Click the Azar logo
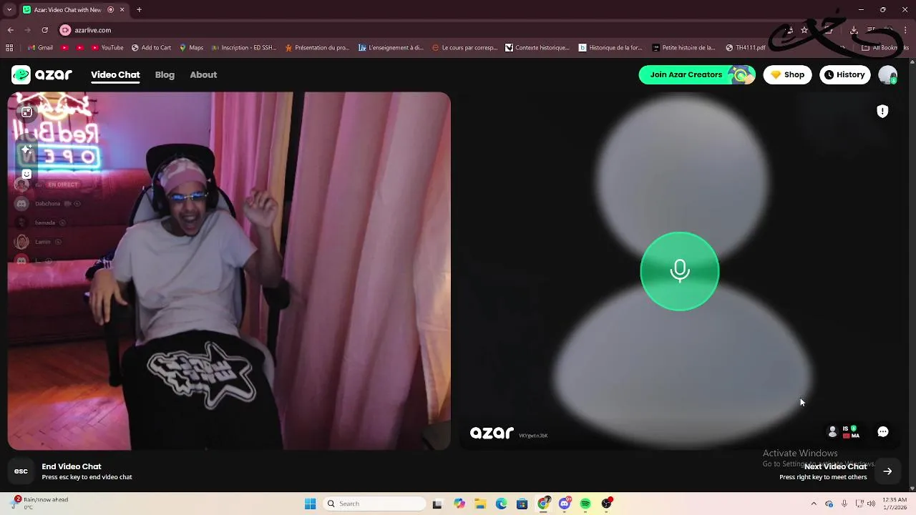This screenshot has width=916, height=515. pyautogui.click(x=42, y=74)
